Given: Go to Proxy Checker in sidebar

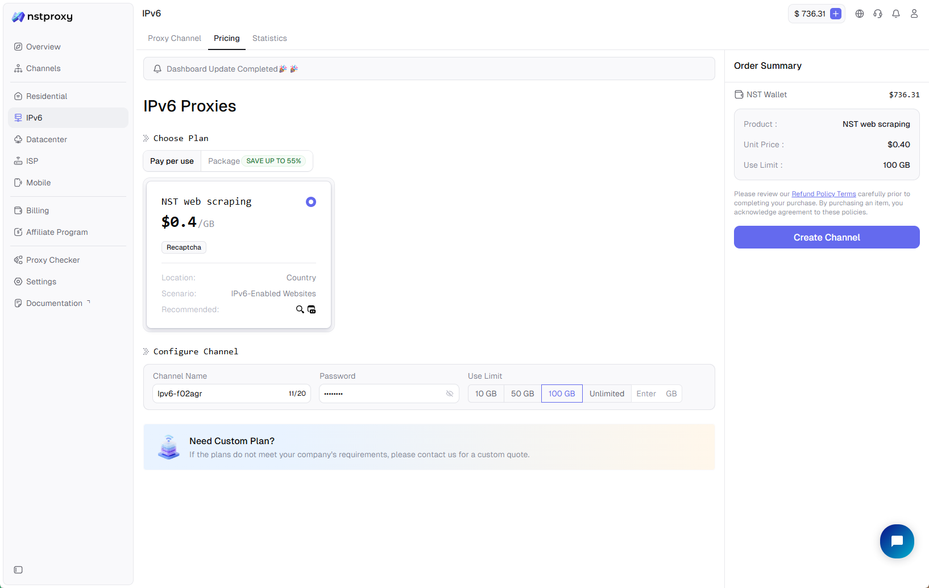Looking at the screenshot, I should click(x=53, y=260).
